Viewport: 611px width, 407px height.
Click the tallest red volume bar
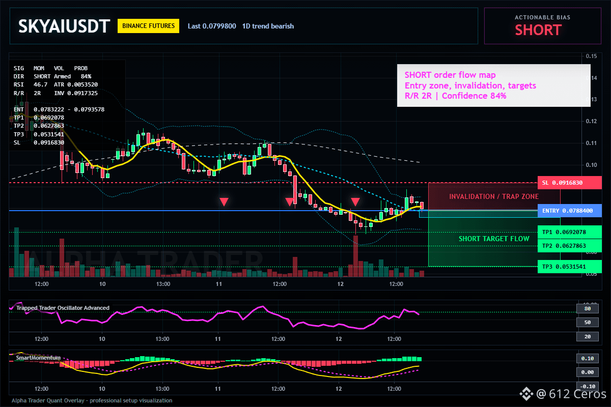point(355,256)
